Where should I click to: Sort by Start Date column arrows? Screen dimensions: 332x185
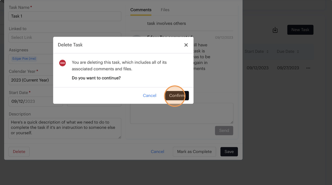(267, 51)
